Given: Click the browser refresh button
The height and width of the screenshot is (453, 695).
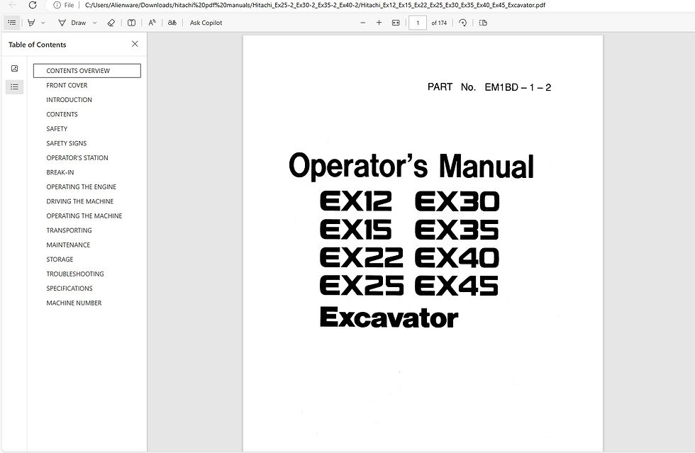Looking at the screenshot, I should point(33,5).
